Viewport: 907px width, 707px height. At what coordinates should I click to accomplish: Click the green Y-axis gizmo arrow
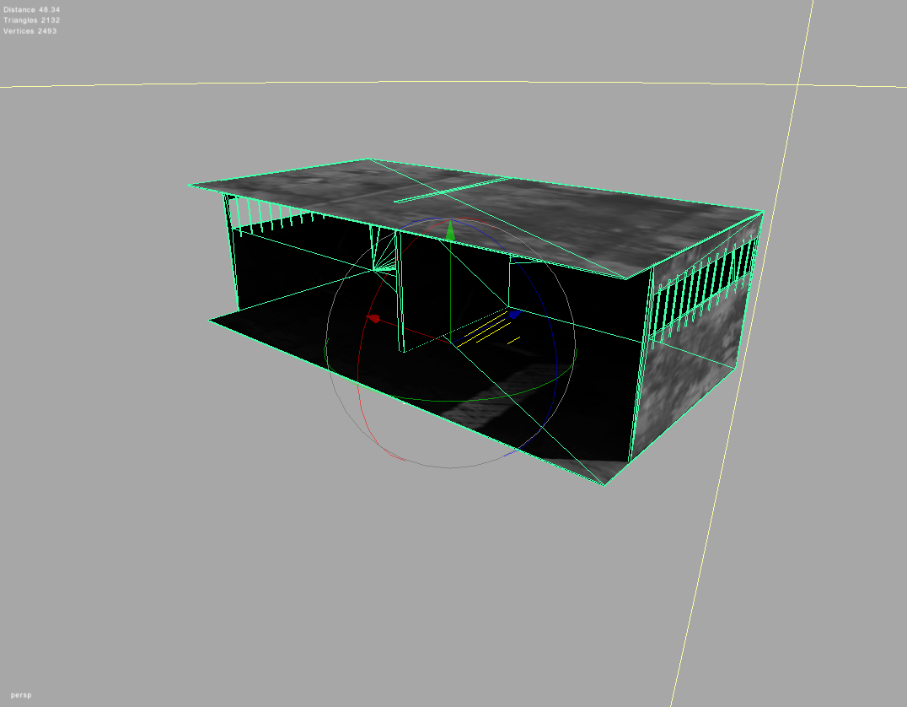click(x=451, y=232)
